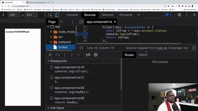198x111 pixels.
Task: Expand the src folder
Action: 51,37
